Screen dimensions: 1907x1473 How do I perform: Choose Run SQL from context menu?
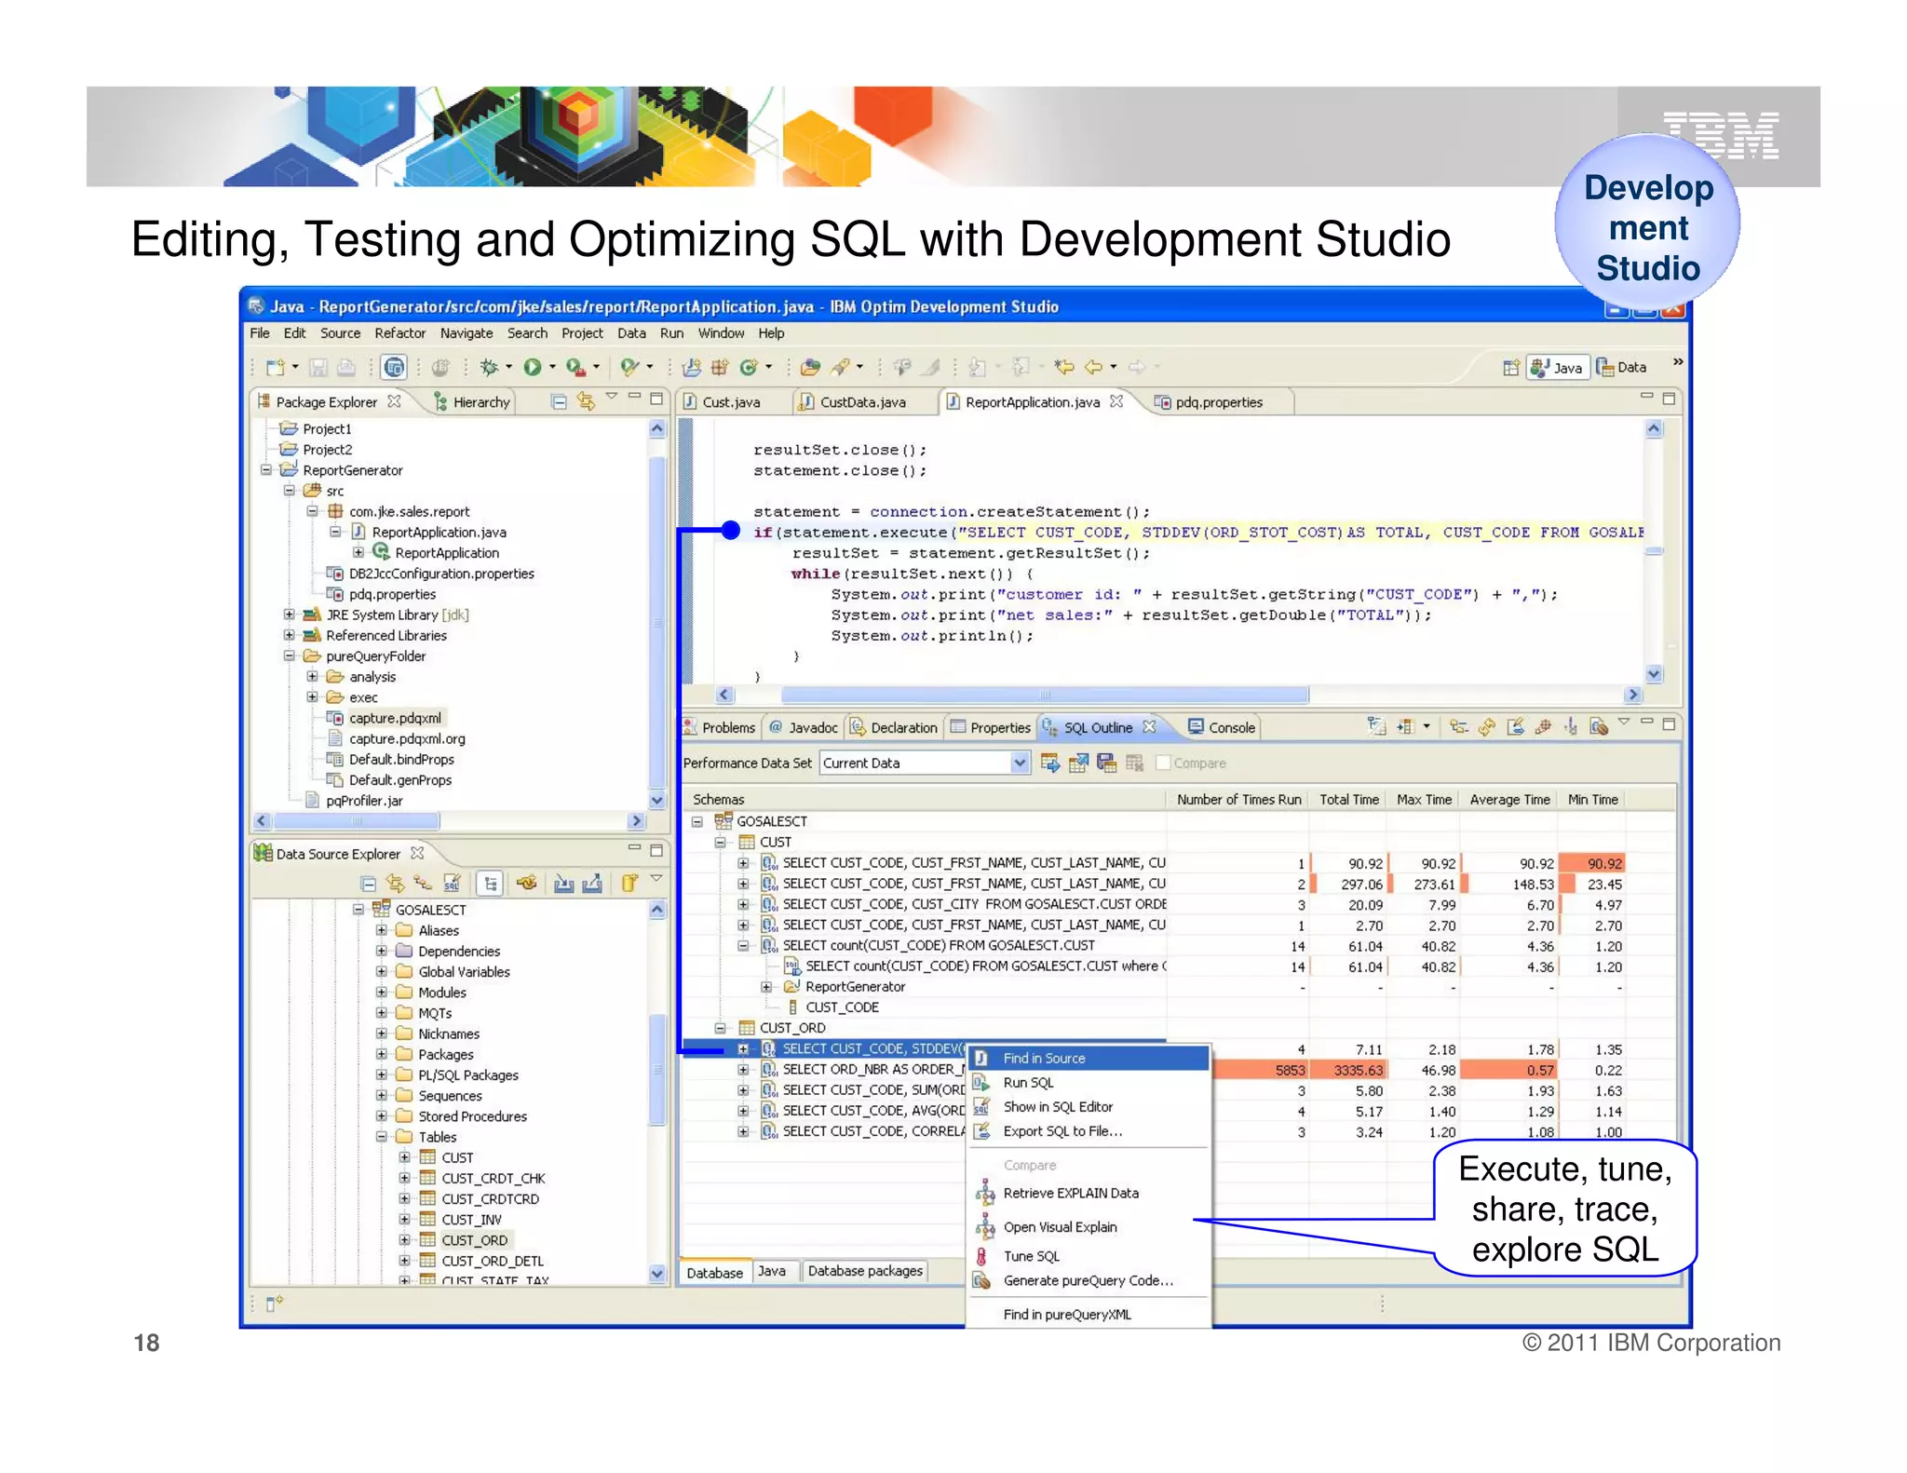[1089, 1083]
